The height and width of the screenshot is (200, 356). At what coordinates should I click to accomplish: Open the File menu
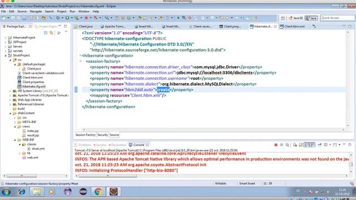[x=3, y=11]
